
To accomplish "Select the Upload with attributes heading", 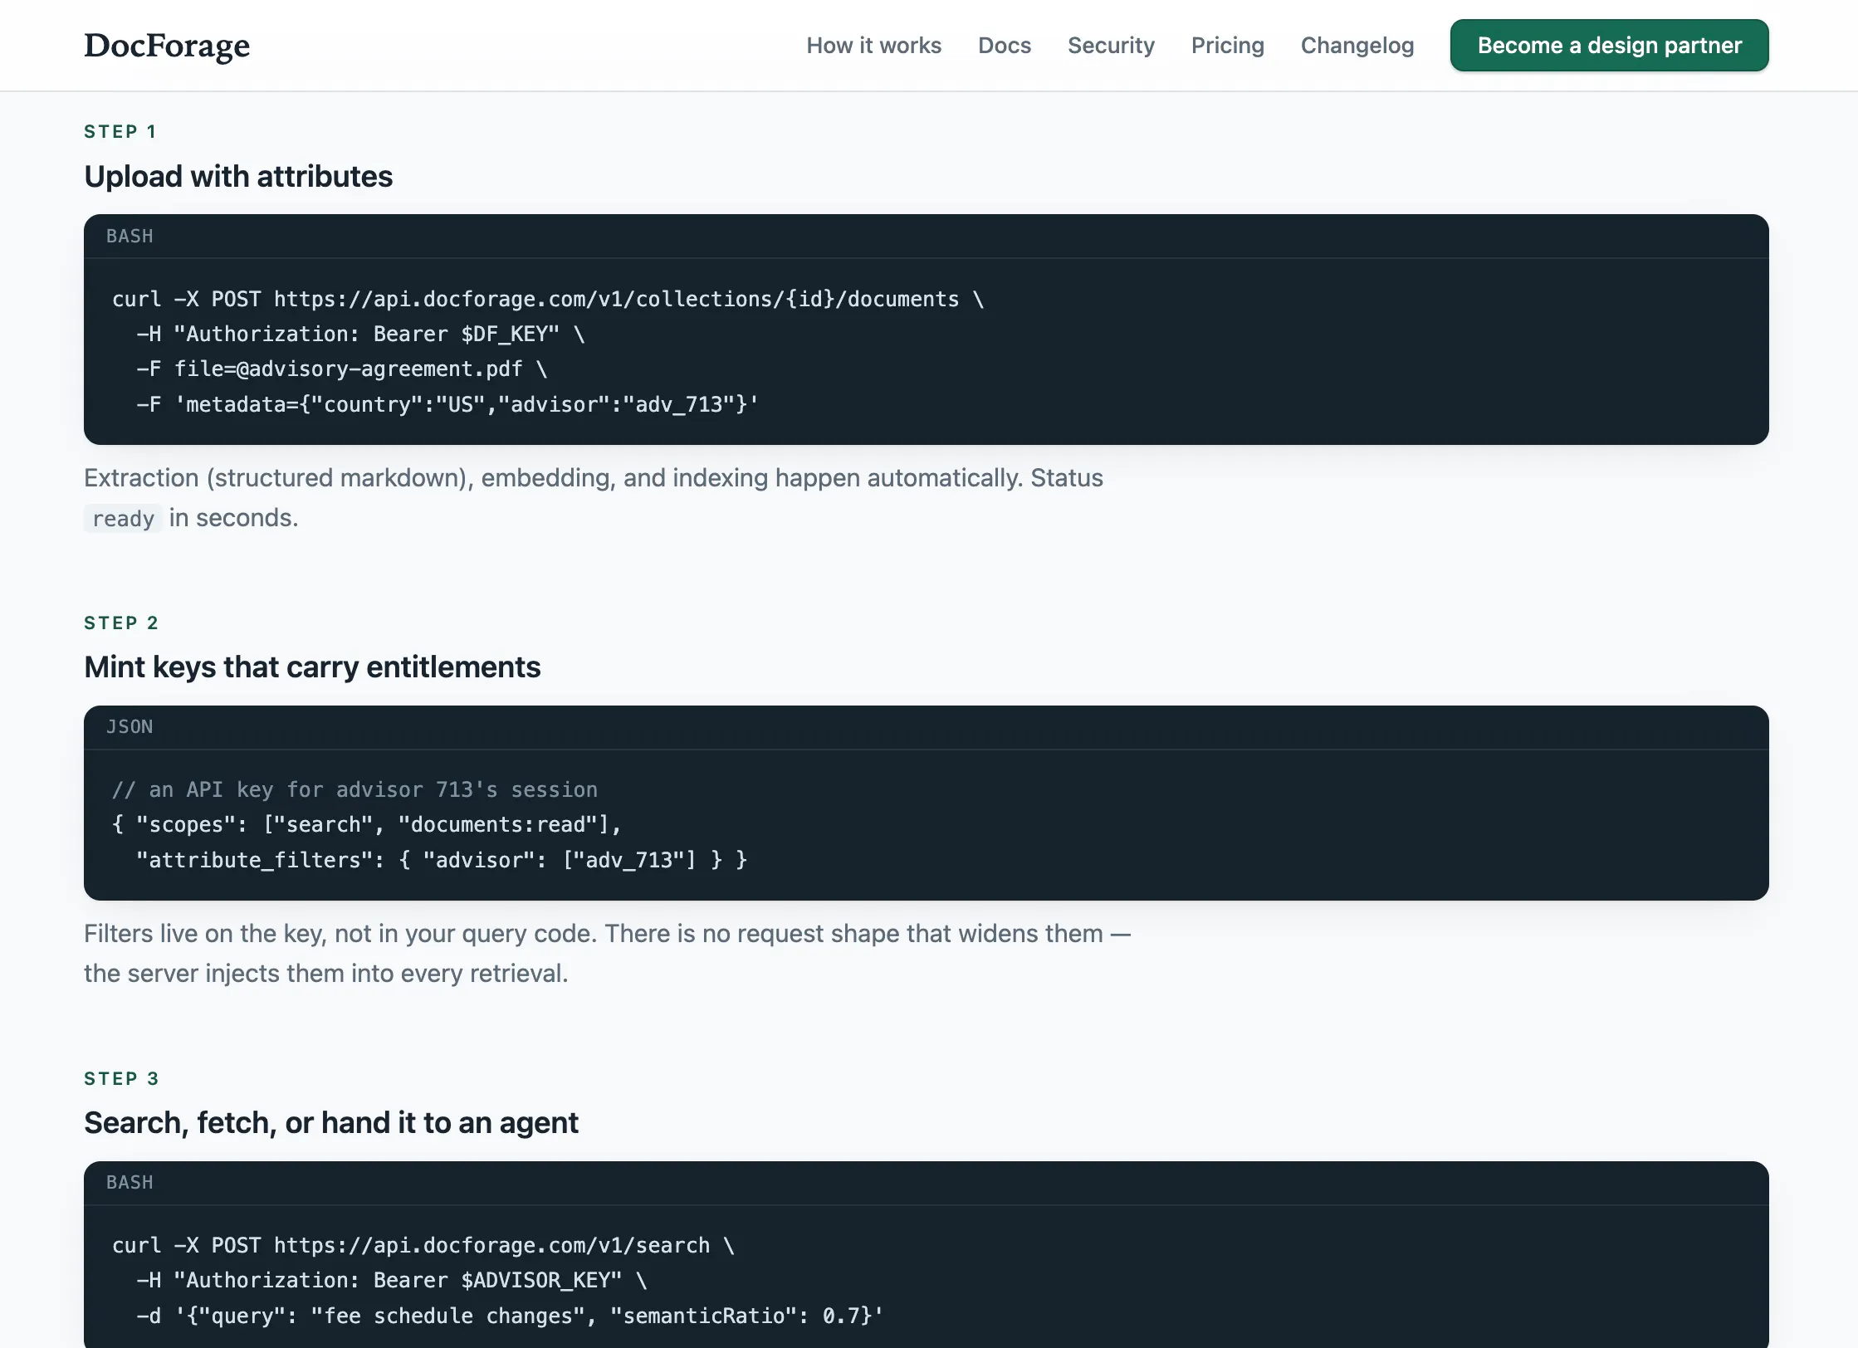I will pos(238,177).
